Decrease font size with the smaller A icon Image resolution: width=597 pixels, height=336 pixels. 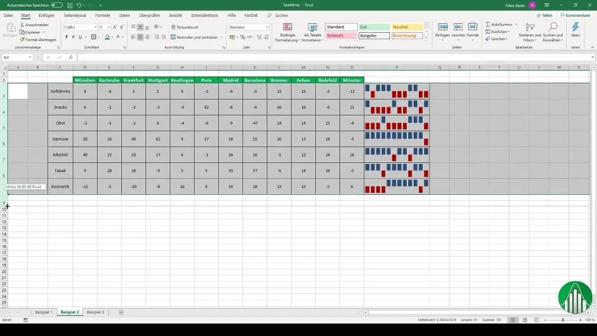tap(122, 27)
